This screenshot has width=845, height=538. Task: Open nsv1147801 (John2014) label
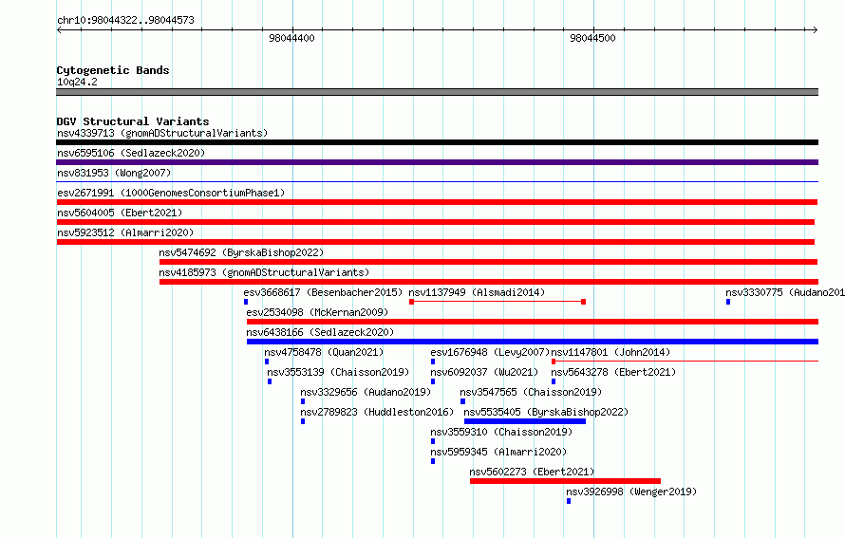point(610,352)
